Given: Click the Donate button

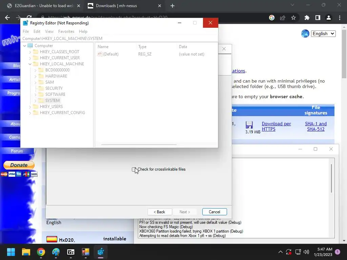Looking at the screenshot, I should (x=19, y=165).
